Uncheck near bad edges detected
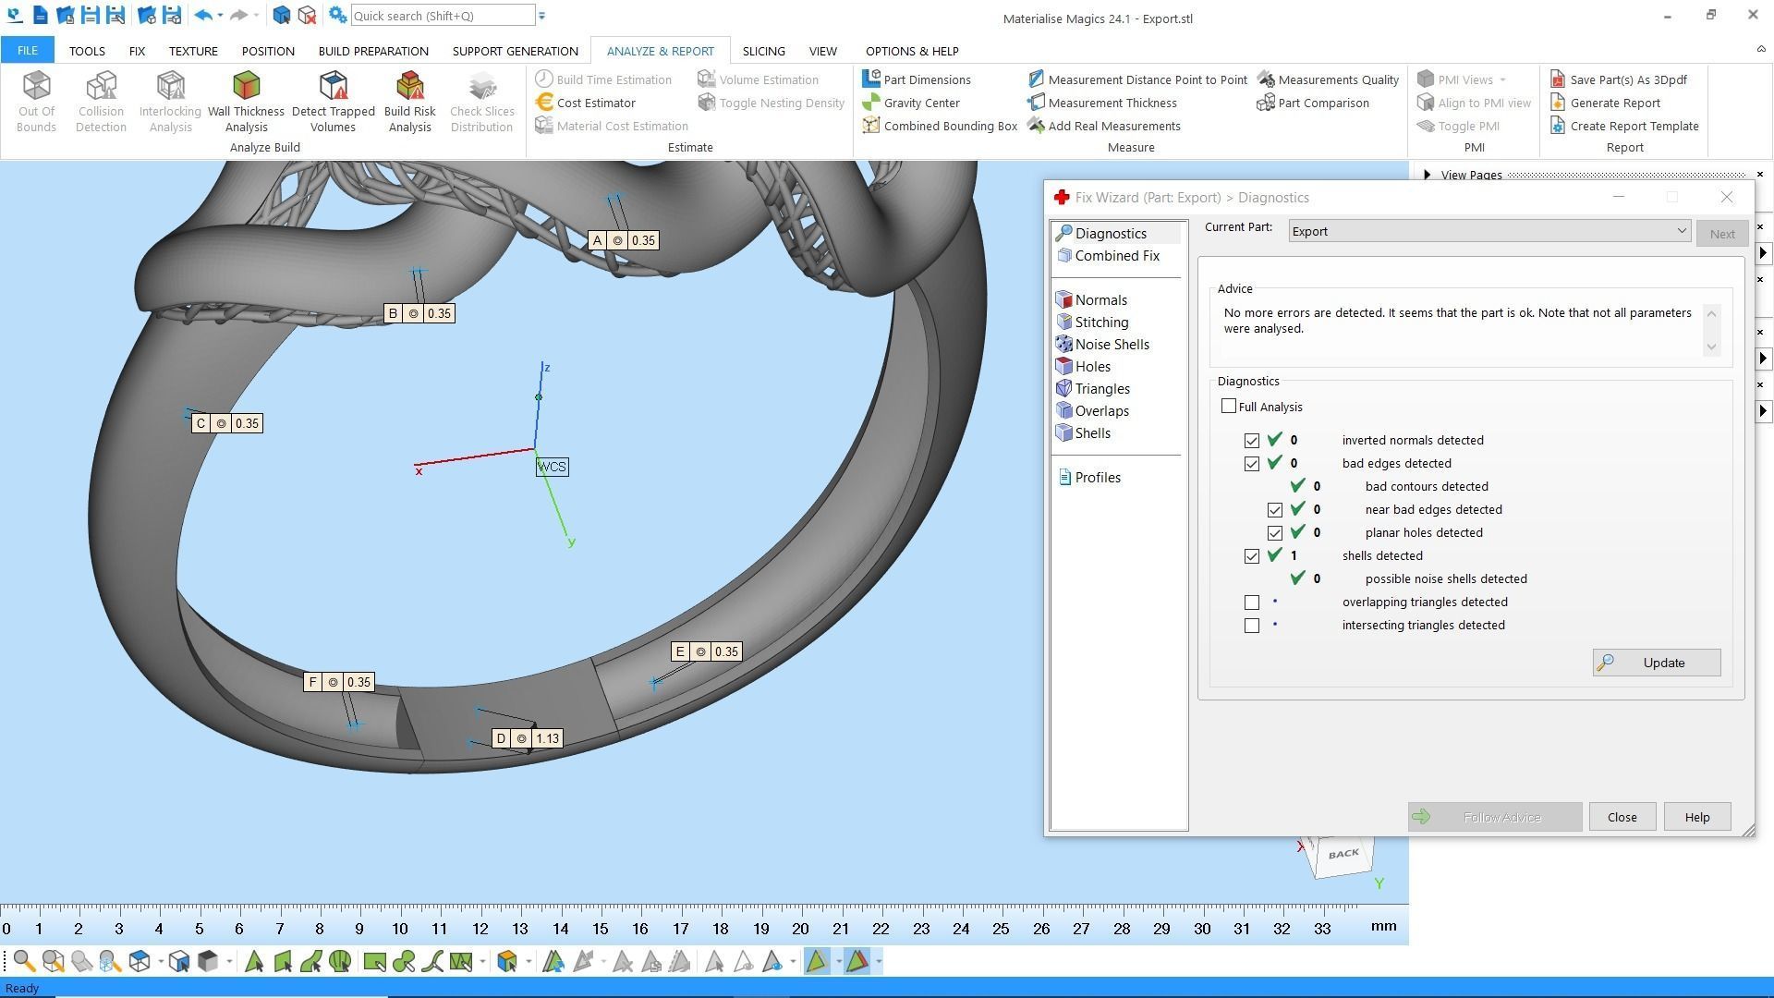 (1275, 510)
